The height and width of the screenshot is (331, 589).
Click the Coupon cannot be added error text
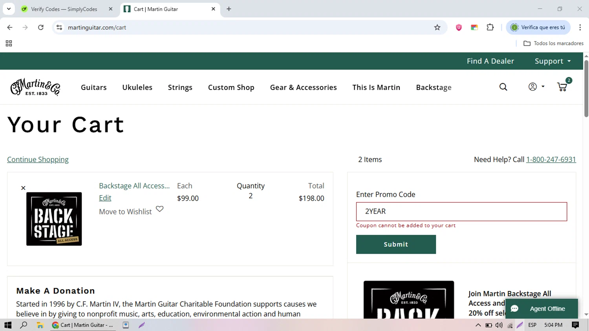[x=406, y=225]
